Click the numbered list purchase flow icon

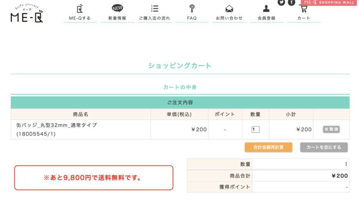[x=155, y=8]
